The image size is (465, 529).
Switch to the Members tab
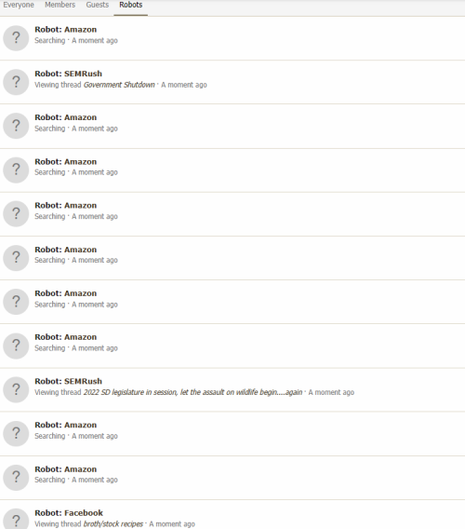point(60,5)
